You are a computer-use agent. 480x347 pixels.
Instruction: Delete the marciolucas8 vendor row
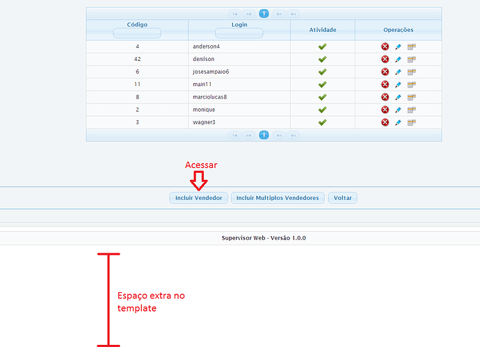point(385,97)
